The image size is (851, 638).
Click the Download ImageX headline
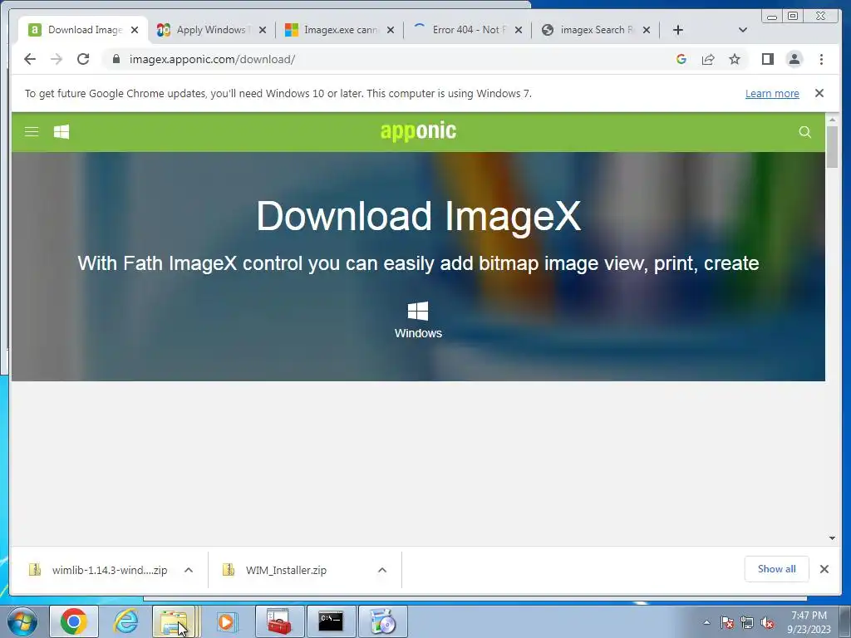coord(419,216)
